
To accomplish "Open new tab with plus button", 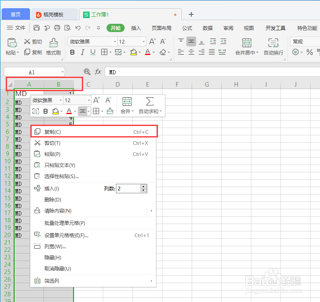I will [191, 14].
